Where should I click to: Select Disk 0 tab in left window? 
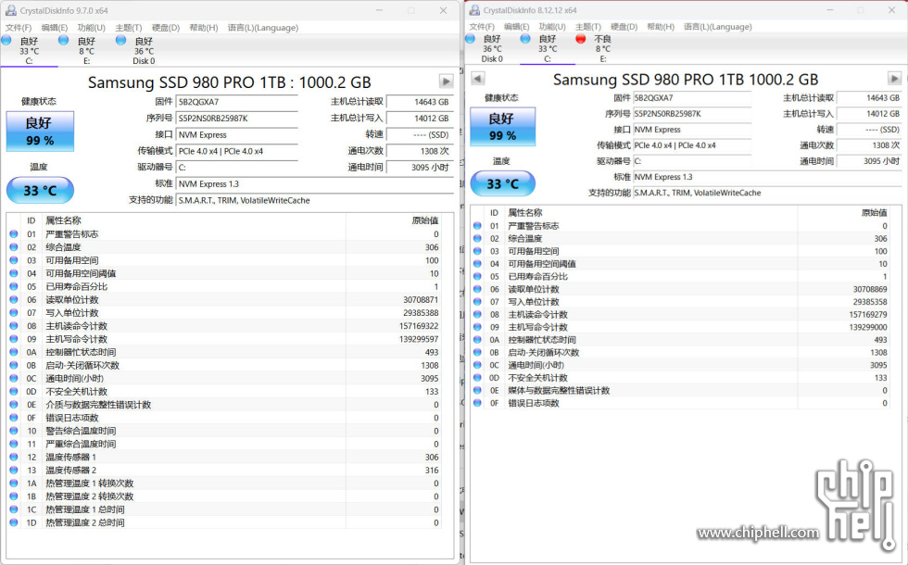pos(144,50)
